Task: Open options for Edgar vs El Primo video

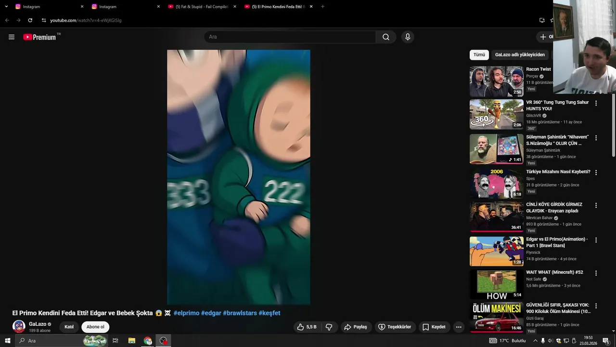Action: pos(596,240)
